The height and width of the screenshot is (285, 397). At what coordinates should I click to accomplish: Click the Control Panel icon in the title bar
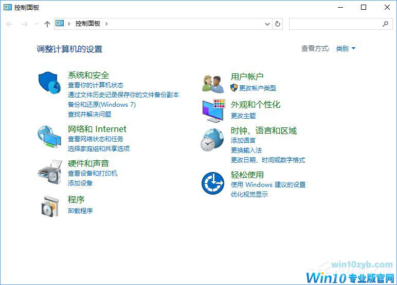point(8,7)
